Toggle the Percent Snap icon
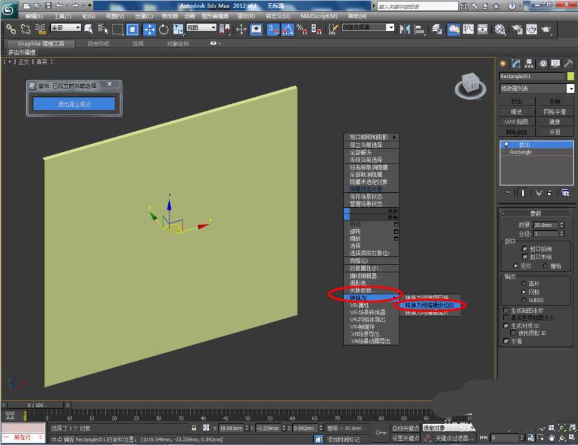 click(x=302, y=29)
